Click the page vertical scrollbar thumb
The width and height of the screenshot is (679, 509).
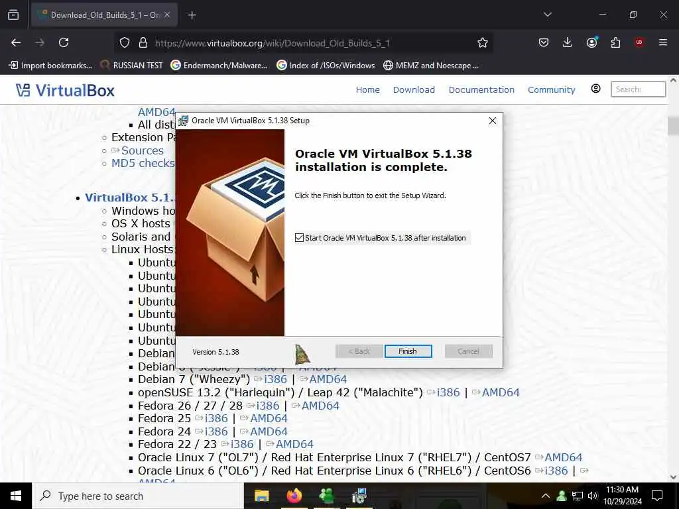pyautogui.click(x=673, y=125)
